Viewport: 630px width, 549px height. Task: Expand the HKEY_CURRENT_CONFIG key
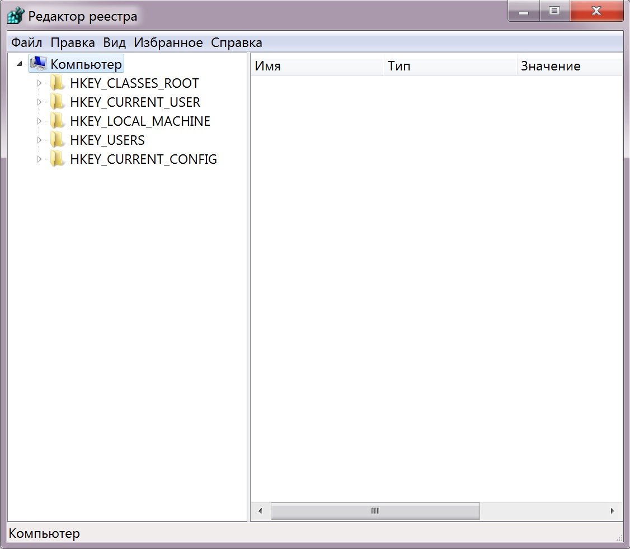click(39, 159)
